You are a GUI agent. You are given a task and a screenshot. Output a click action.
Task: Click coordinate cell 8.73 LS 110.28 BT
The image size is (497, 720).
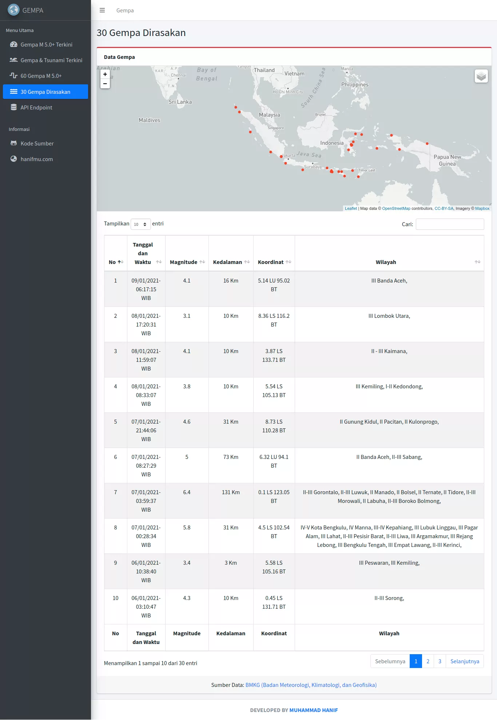274,430
